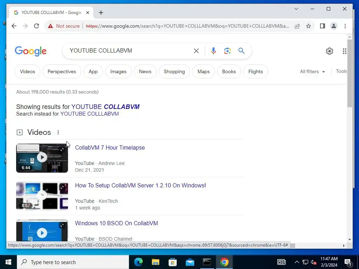
Task: Select the Books filter chip
Action: point(229,71)
